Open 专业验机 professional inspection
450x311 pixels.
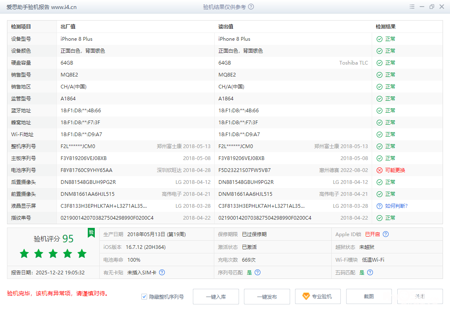click(x=317, y=297)
